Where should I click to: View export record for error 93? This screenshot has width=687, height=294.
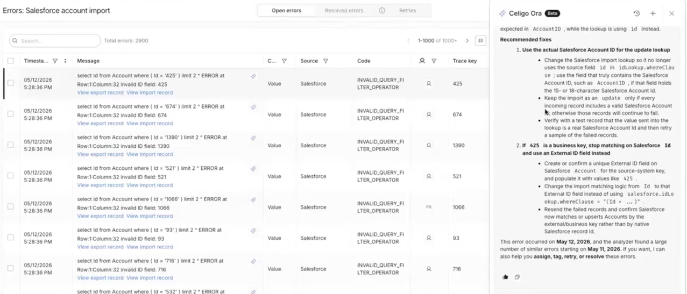point(100,247)
